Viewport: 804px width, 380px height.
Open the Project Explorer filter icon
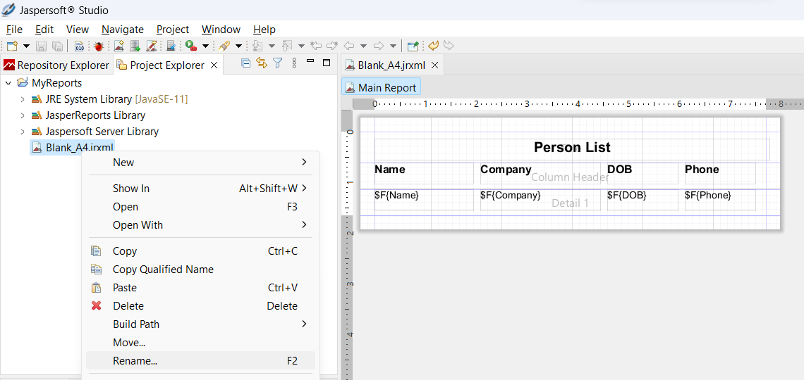(x=278, y=64)
